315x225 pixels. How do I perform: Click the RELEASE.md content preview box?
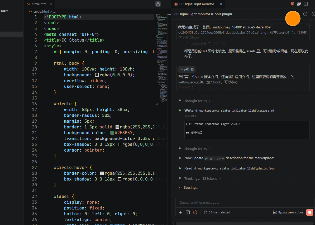tap(247, 130)
